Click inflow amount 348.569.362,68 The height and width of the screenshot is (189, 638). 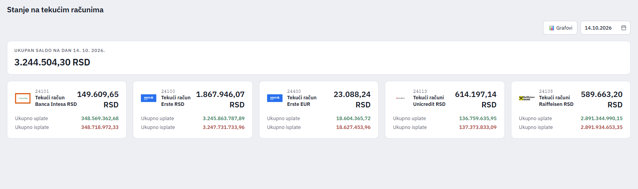pos(100,119)
